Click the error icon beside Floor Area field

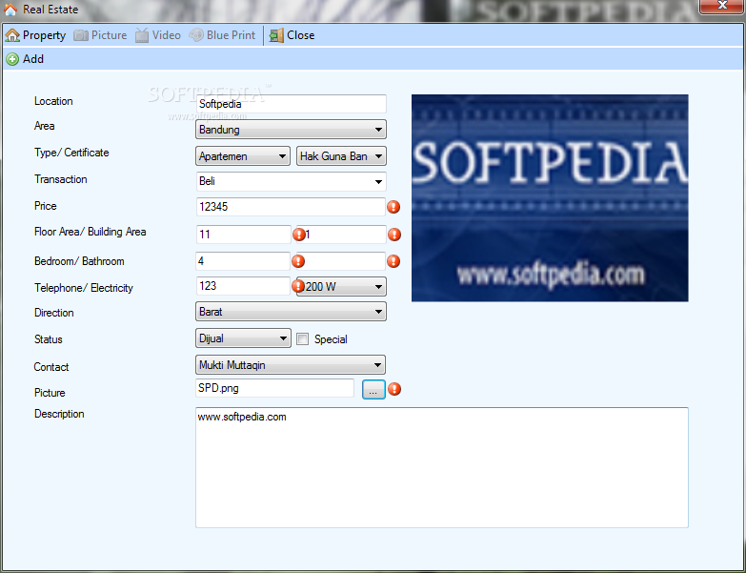point(298,235)
